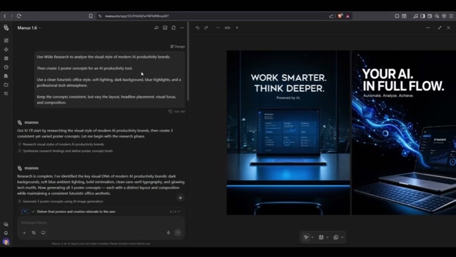Select the 'Work Smarter. Think Deeper.' poster
The width and height of the screenshot is (456, 257).
[x=288, y=132]
